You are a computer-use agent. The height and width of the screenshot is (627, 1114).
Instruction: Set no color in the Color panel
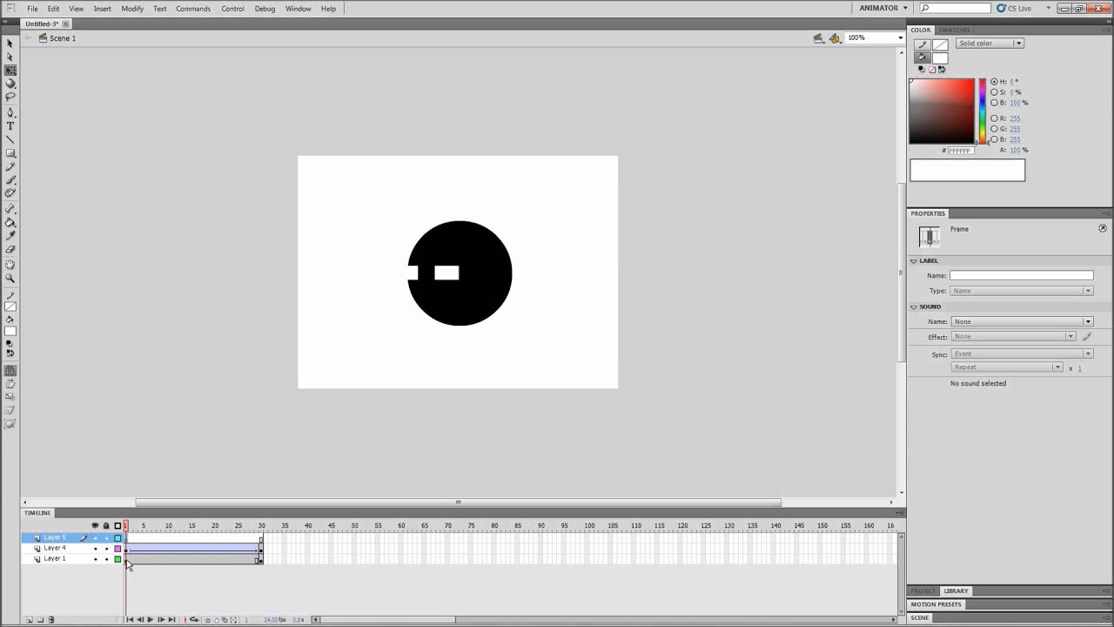pyautogui.click(x=932, y=69)
